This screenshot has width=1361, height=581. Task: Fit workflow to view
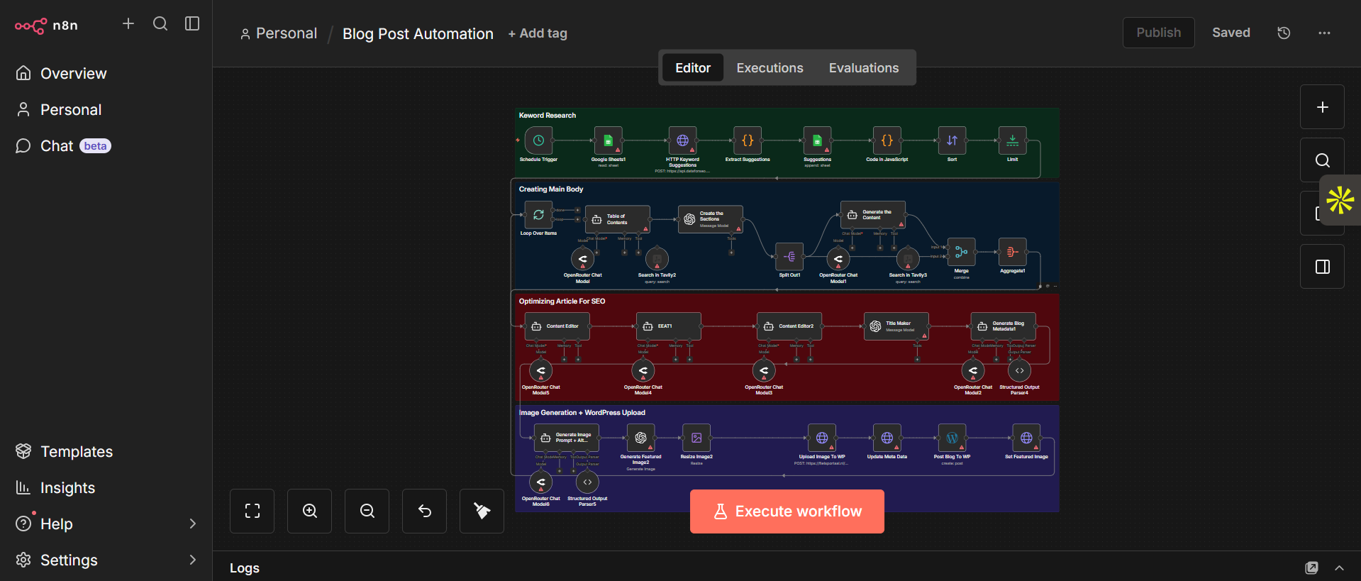point(252,511)
